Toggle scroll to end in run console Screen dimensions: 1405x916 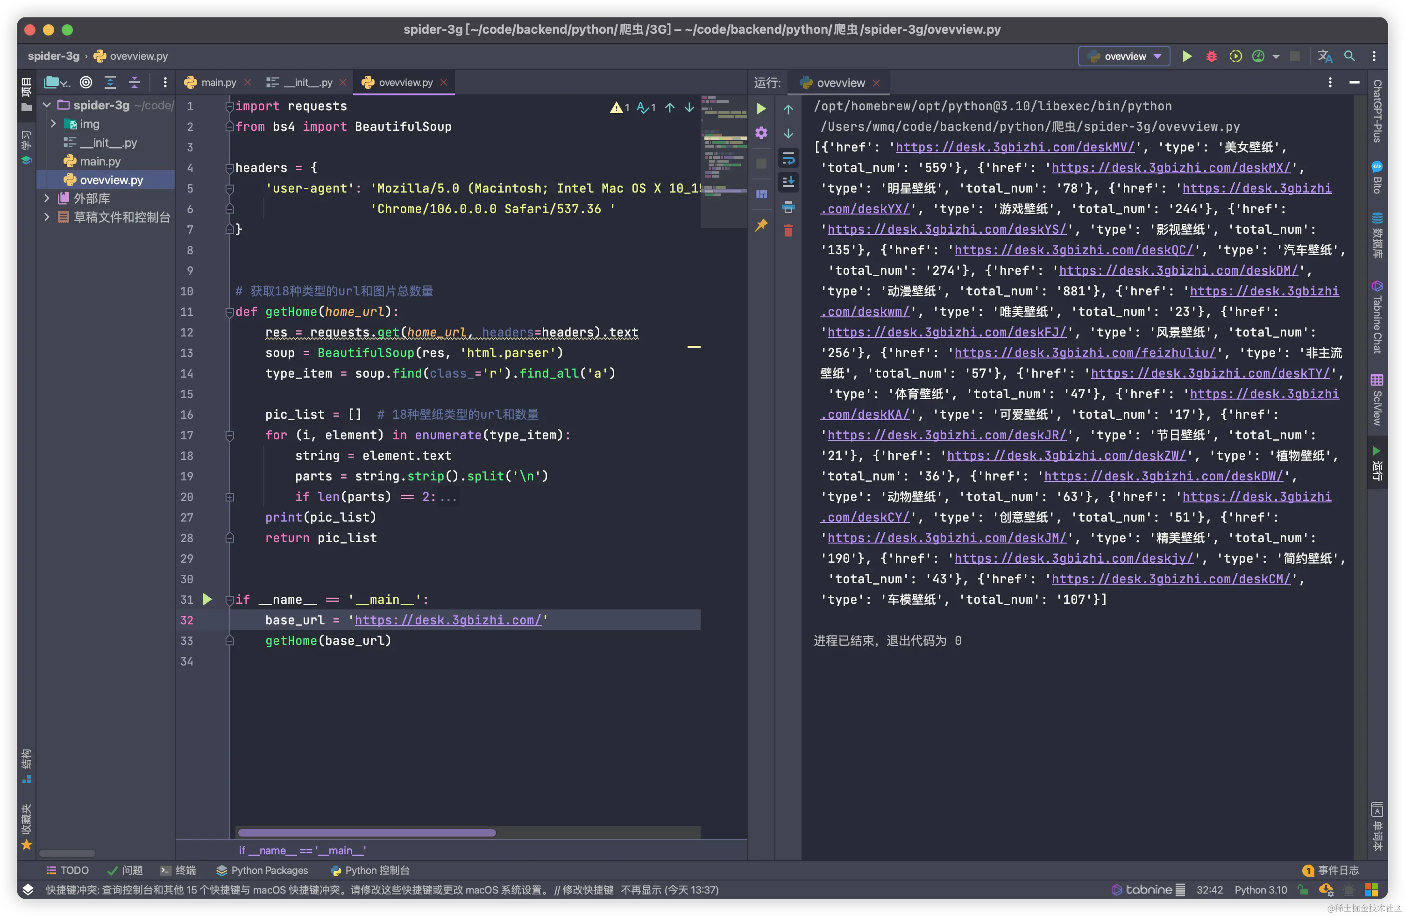click(788, 182)
